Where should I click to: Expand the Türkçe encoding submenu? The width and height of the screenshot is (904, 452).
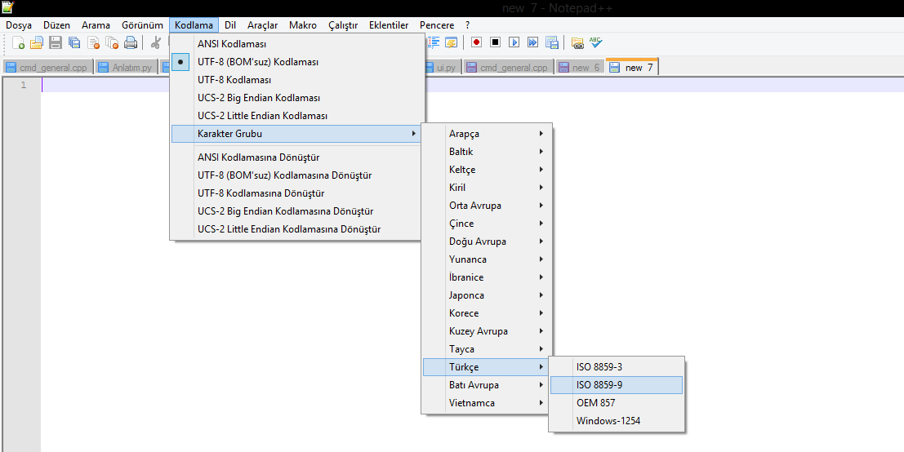click(x=487, y=367)
